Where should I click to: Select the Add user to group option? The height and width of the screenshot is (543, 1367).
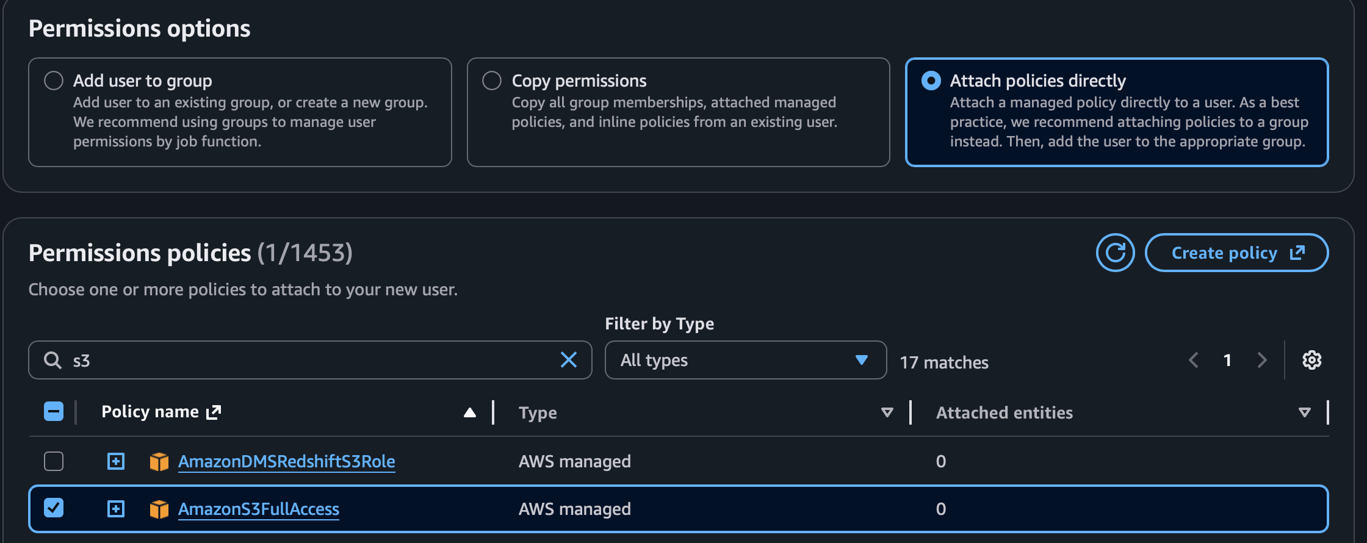point(54,81)
